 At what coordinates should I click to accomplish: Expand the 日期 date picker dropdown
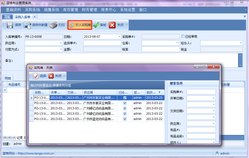point(120,37)
